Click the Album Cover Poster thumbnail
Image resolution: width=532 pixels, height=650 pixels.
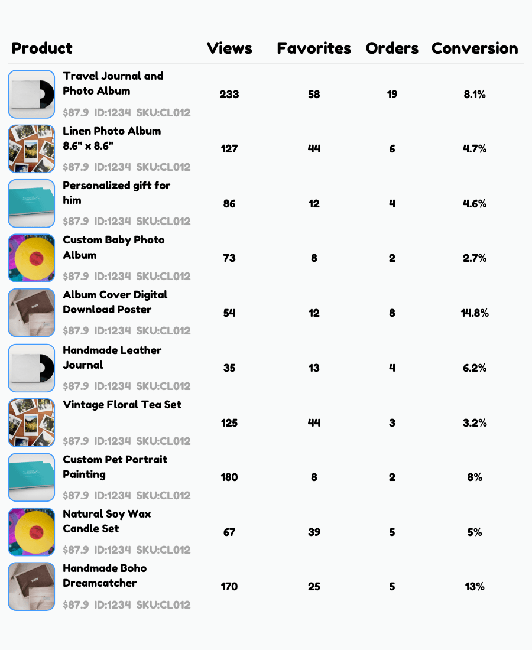(31, 313)
